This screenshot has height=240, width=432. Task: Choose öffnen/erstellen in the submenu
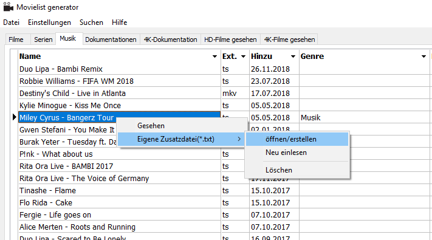click(297, 139)
